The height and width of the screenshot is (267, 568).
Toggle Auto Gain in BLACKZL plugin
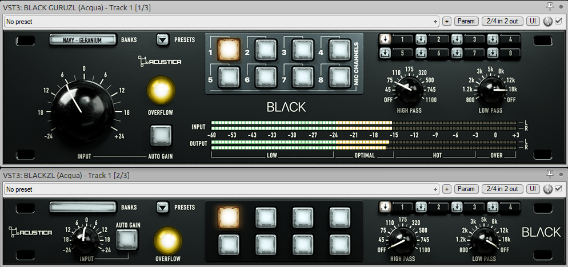127,239
